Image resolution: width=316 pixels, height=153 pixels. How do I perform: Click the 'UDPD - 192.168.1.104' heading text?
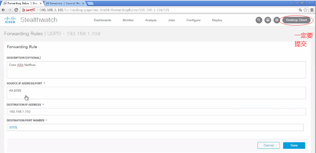[x=74, y=34]
